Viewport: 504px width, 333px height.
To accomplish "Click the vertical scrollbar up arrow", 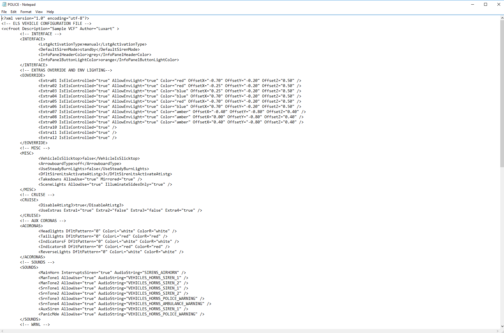I will tap(502, 18).
